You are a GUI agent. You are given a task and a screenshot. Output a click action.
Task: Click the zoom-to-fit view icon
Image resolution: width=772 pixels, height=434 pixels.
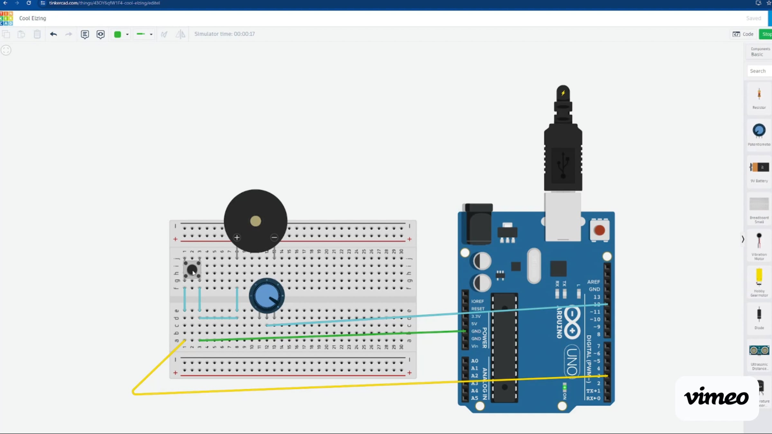(x=6, y=50)
